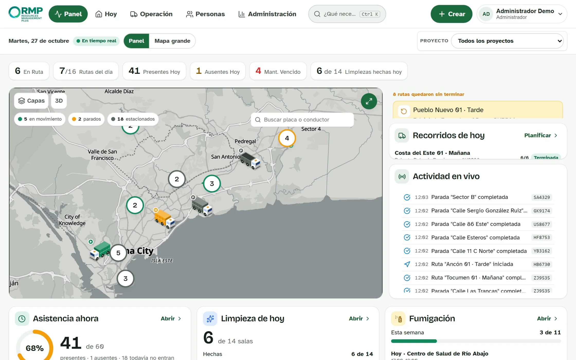
Task: Open the Administración menu
Action: click(267, 14)
